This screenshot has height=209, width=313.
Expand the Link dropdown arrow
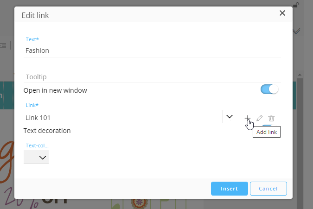[x=229, y=117]
